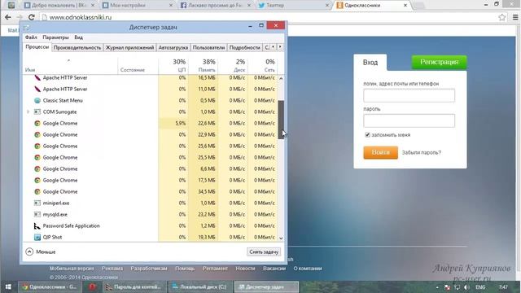
Task: Sort by the ЦП column header
Action: tap(173, 65)
